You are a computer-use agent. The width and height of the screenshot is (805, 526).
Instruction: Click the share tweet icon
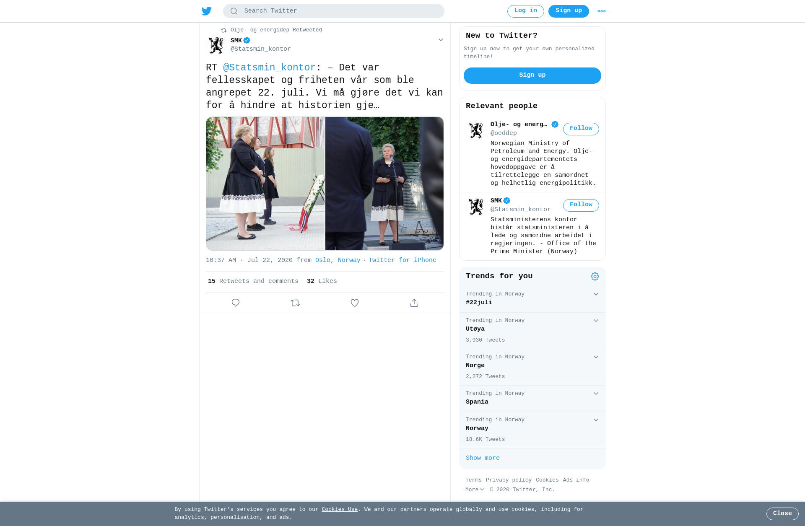[x=414, y=303]
